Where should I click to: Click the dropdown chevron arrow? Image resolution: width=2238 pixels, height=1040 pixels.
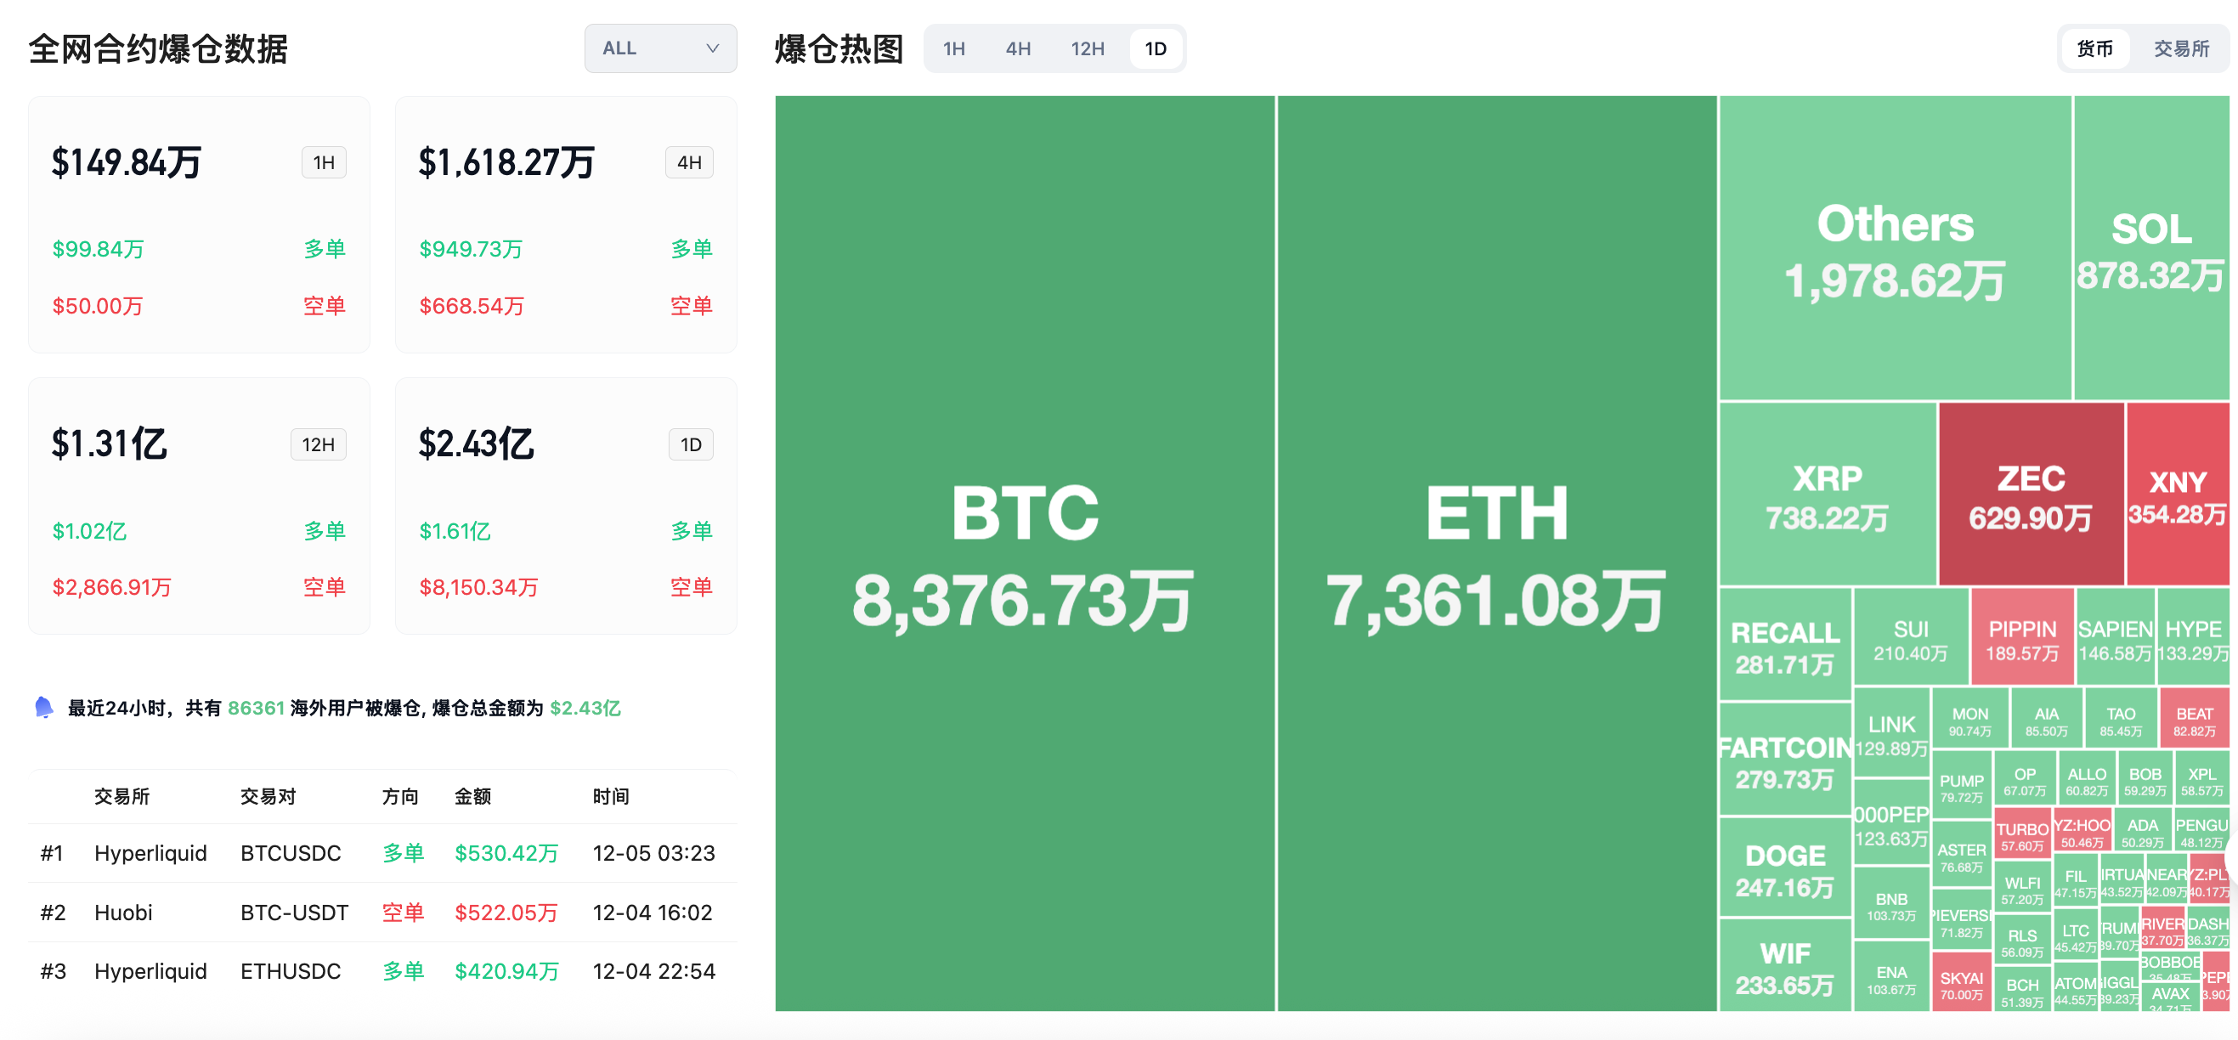click(x=712, y=48)
